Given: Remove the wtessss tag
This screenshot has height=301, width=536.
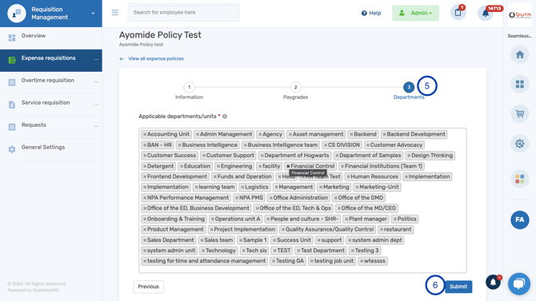Looking at the screenshot, I should (x=362, y=261).
